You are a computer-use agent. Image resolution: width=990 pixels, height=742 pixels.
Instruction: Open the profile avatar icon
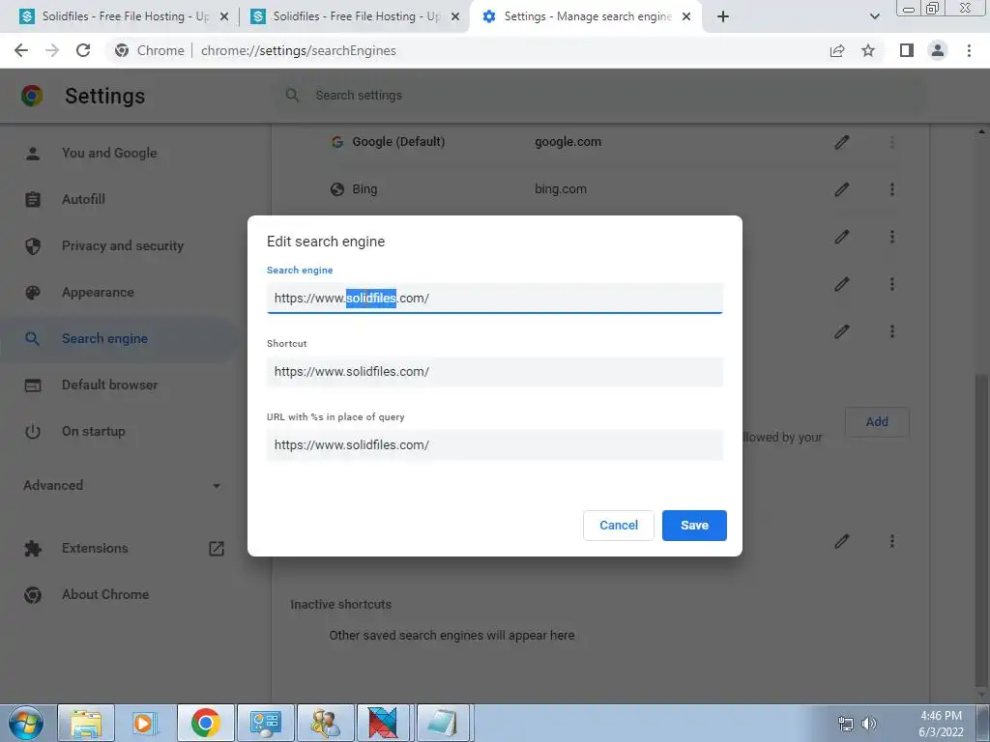(x=938, y=50)
